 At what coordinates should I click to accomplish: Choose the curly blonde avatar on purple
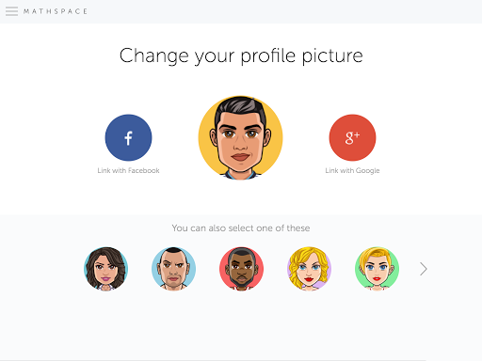coord(309,269)
